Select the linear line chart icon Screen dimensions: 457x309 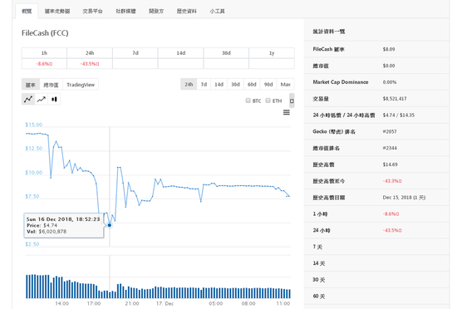coord(28,100)
